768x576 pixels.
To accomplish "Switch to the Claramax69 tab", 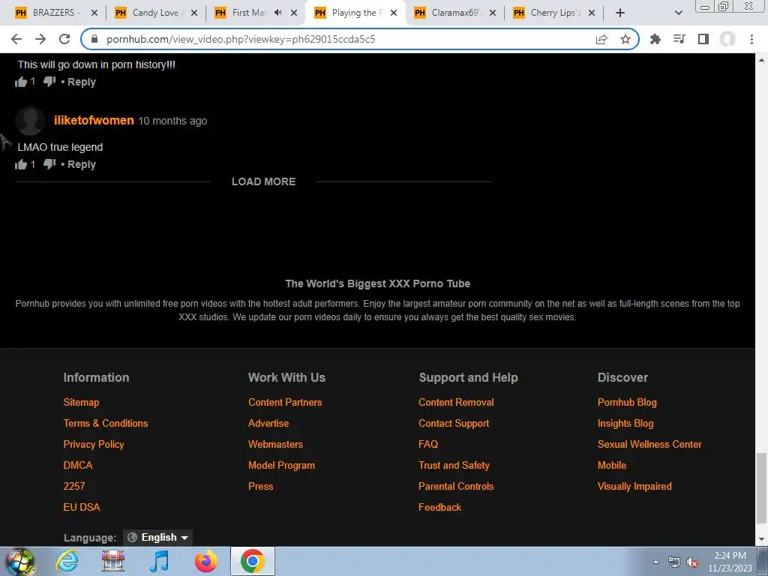I will tap(454, 13).
